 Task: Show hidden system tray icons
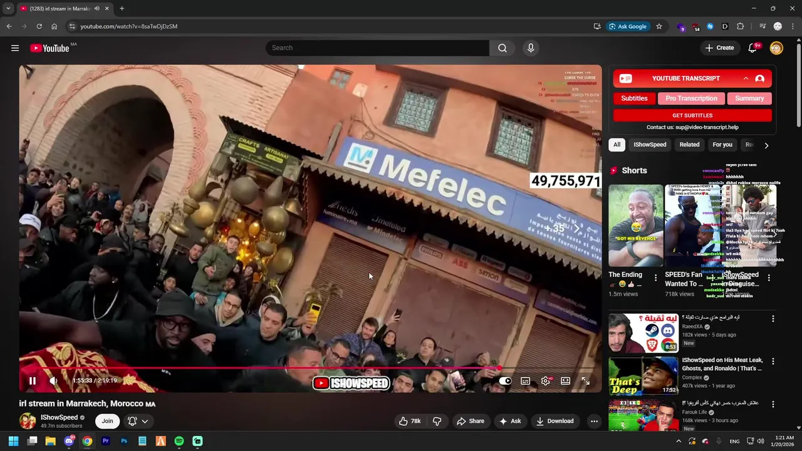click(679, 442)
